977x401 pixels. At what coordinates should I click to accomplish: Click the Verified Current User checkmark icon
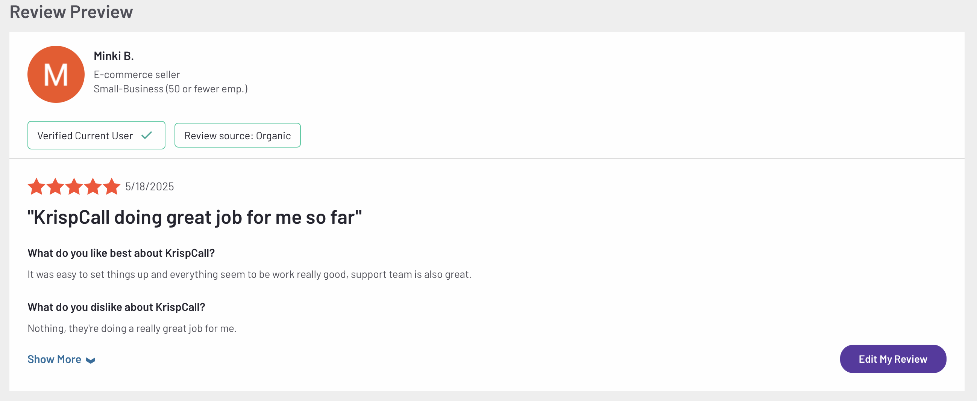[x=147, y=135]
